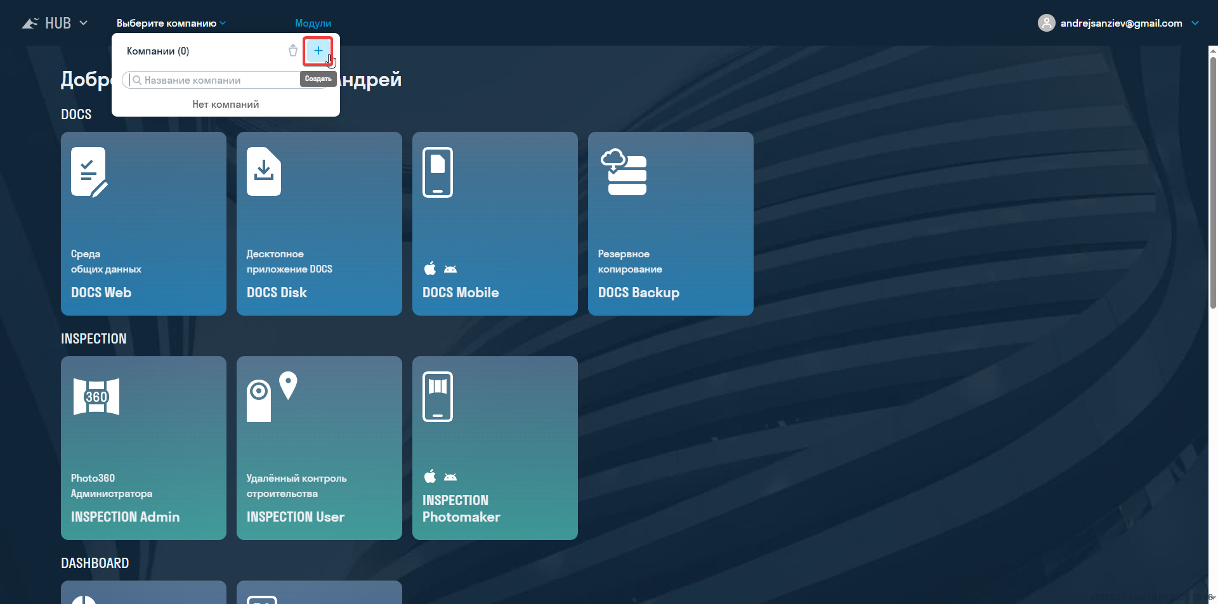Expand the account menu chevron beside email

pyautogui.click(x=1195, y=23)
